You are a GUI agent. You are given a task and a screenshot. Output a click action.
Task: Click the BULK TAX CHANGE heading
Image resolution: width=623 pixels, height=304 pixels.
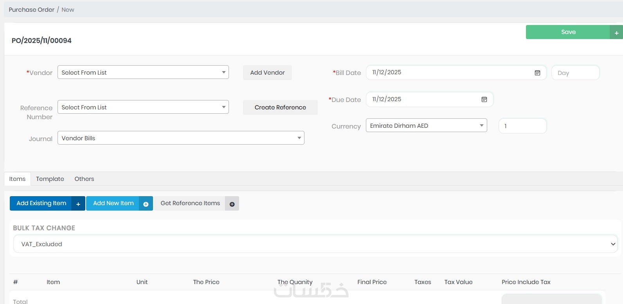(x=44, y=228)
